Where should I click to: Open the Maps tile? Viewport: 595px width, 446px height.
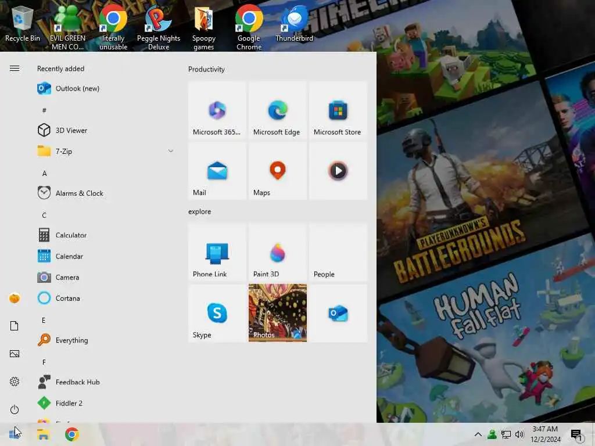tap(277, 171)
